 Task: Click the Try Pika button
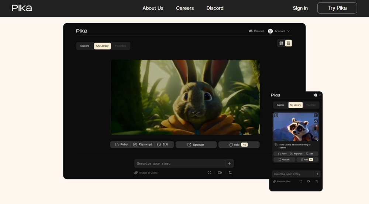pyautogui.click(x=337, y=8)
